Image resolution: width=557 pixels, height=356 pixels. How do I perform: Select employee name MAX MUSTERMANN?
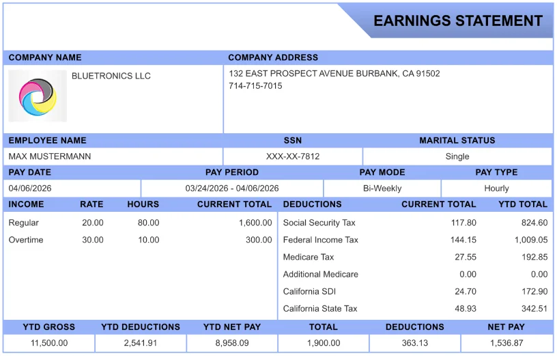(x=50, y=156)
